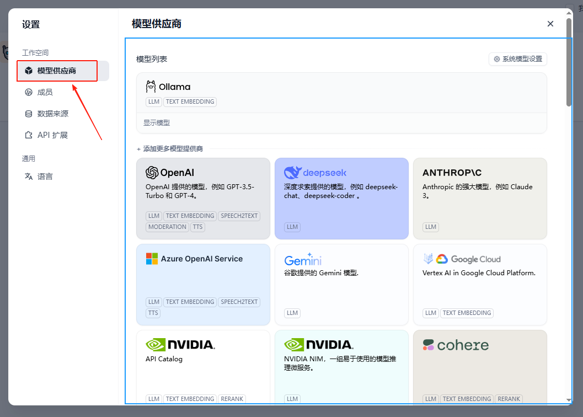Click the Ollama llama icon
583x417 pixels.
(x=151, y=87)
